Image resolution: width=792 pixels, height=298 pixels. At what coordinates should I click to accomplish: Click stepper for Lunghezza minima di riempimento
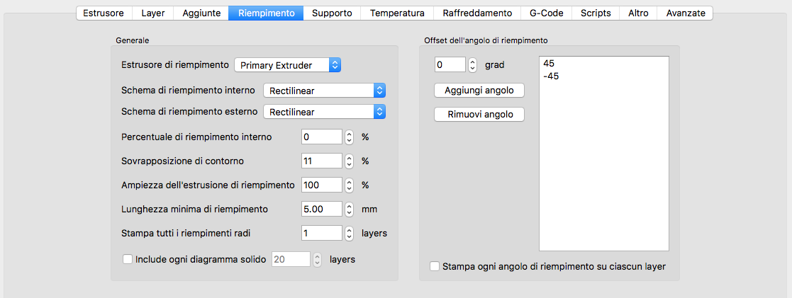click(349, 209)
